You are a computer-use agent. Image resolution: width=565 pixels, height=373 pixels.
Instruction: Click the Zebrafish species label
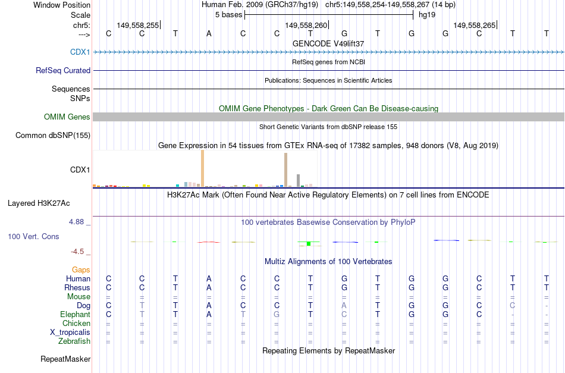[74, 341]
